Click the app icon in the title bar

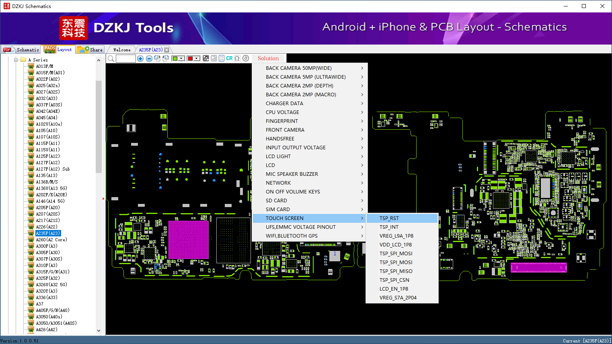(x=6, y=6)
